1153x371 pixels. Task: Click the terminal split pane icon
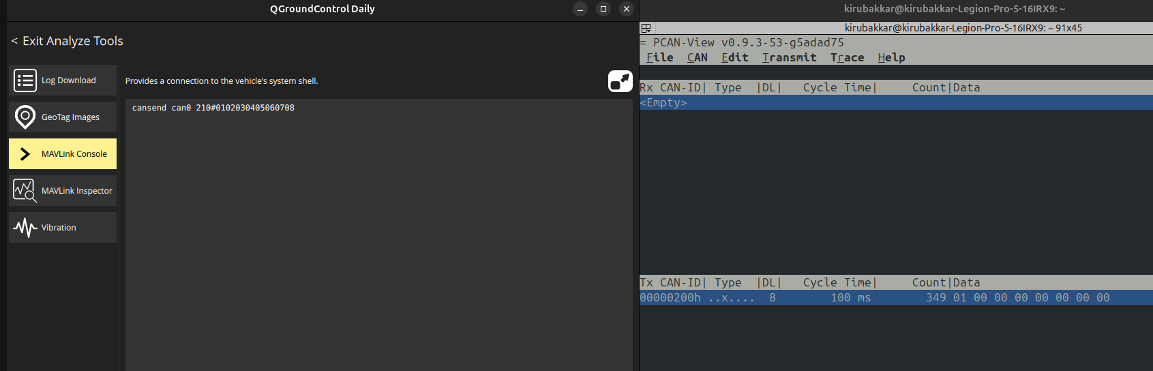pyautogui.click(x=646, y=28)
